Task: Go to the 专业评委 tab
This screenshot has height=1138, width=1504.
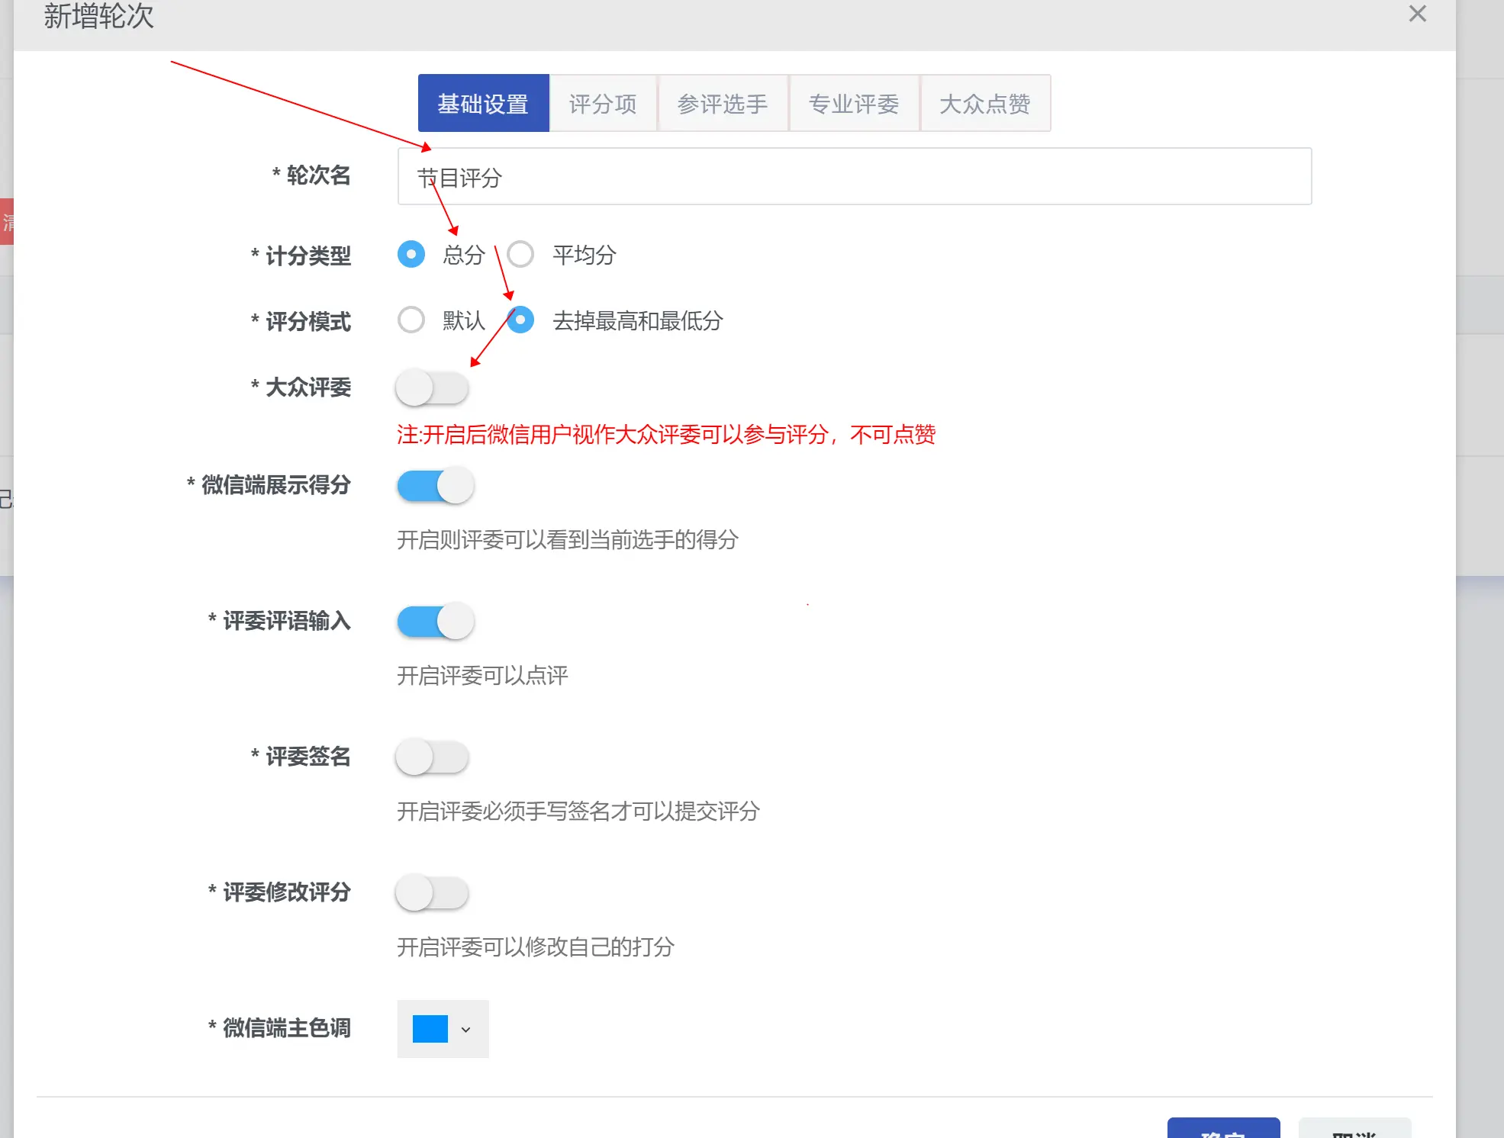Action: pos(853,104)
